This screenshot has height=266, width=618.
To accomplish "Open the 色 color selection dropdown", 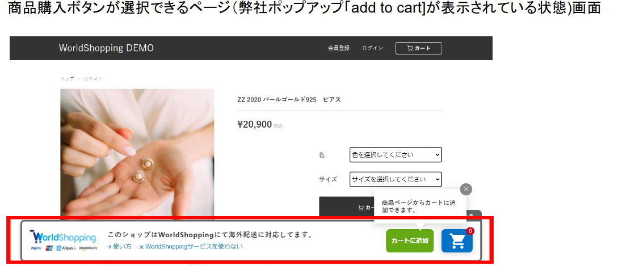I will pos(396,155).
